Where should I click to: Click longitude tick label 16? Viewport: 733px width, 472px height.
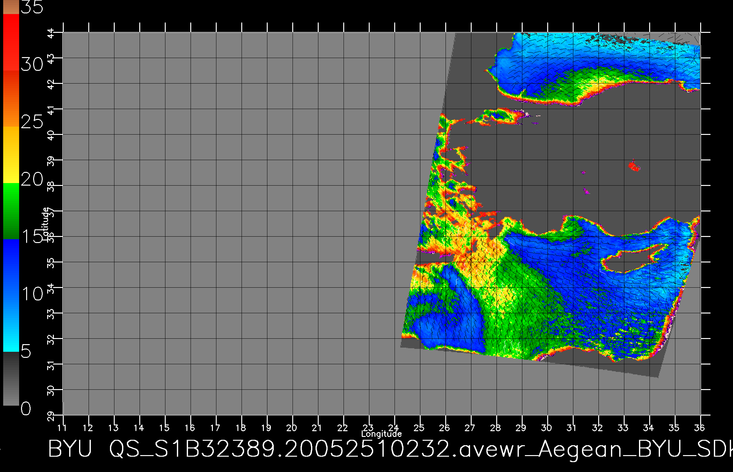tap(190, 428)
